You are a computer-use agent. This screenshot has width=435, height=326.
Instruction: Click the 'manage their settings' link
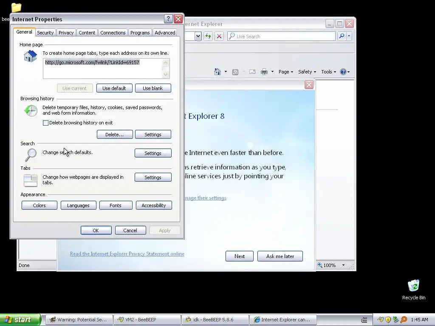click(x=206, y=198)
